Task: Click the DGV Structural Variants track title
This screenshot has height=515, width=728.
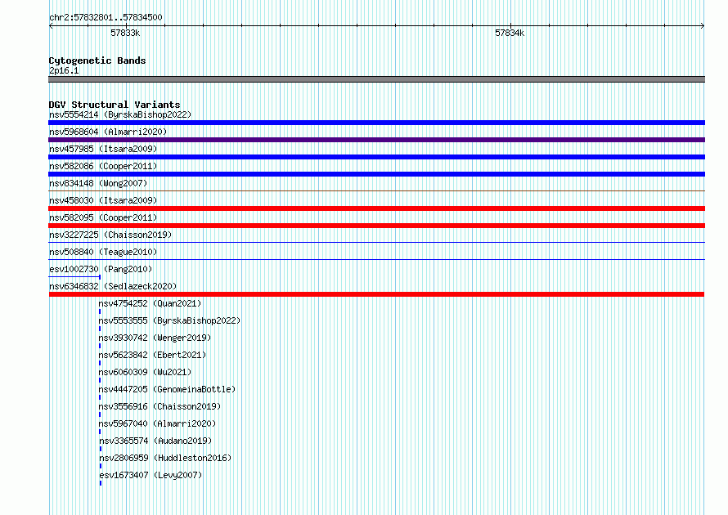Action: pos(115,105)
